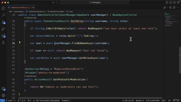The width and height of the screenshot is (181, 102).
Task: Click the lightbulb code action on line 36
Action: coord(20,42)
